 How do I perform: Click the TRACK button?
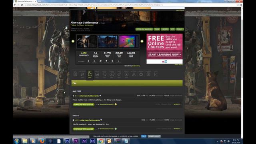click(157, 29)
